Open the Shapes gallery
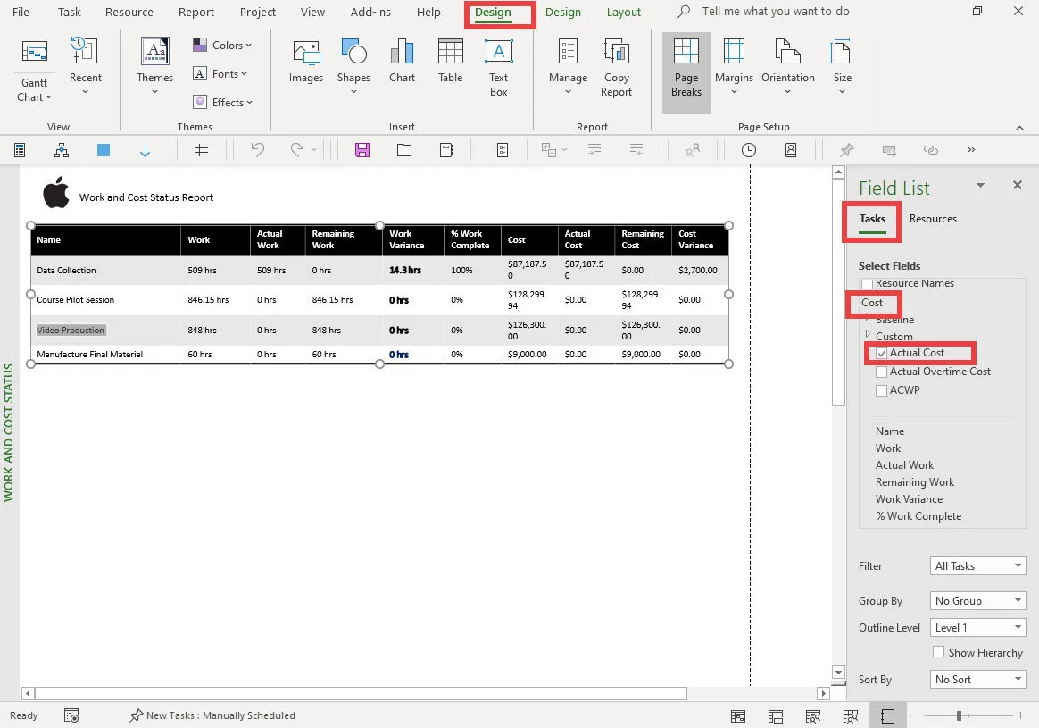The height and width of the screenshot is (728, 1039). point(353,66)
